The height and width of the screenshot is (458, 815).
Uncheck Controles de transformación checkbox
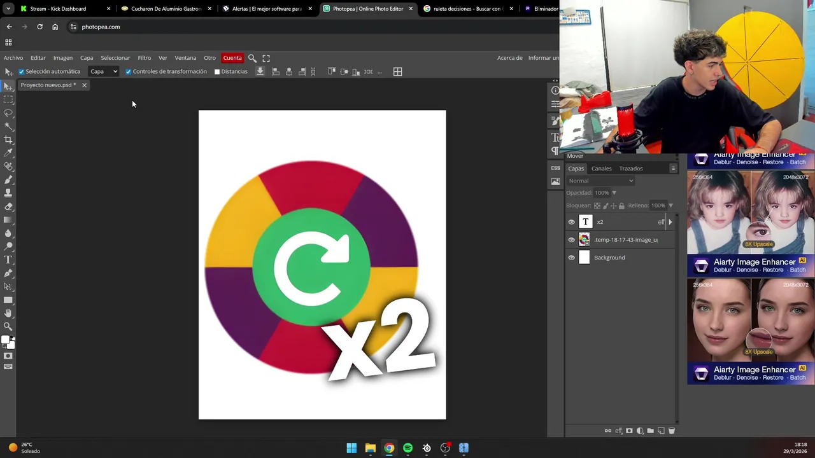click(128, 72)
